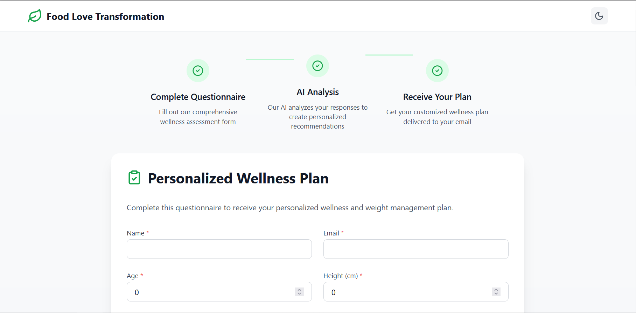Click inside the Age number field
Viewport: 636px width, 313px height.
coord(219,292)
